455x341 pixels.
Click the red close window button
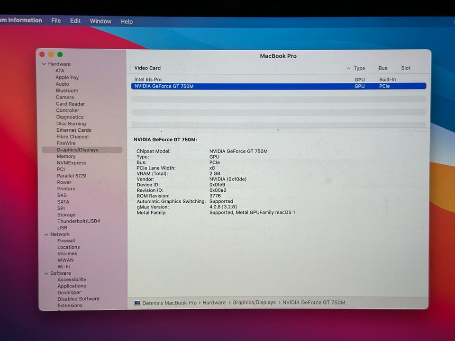pyautogui.click(x=42, y=54)
